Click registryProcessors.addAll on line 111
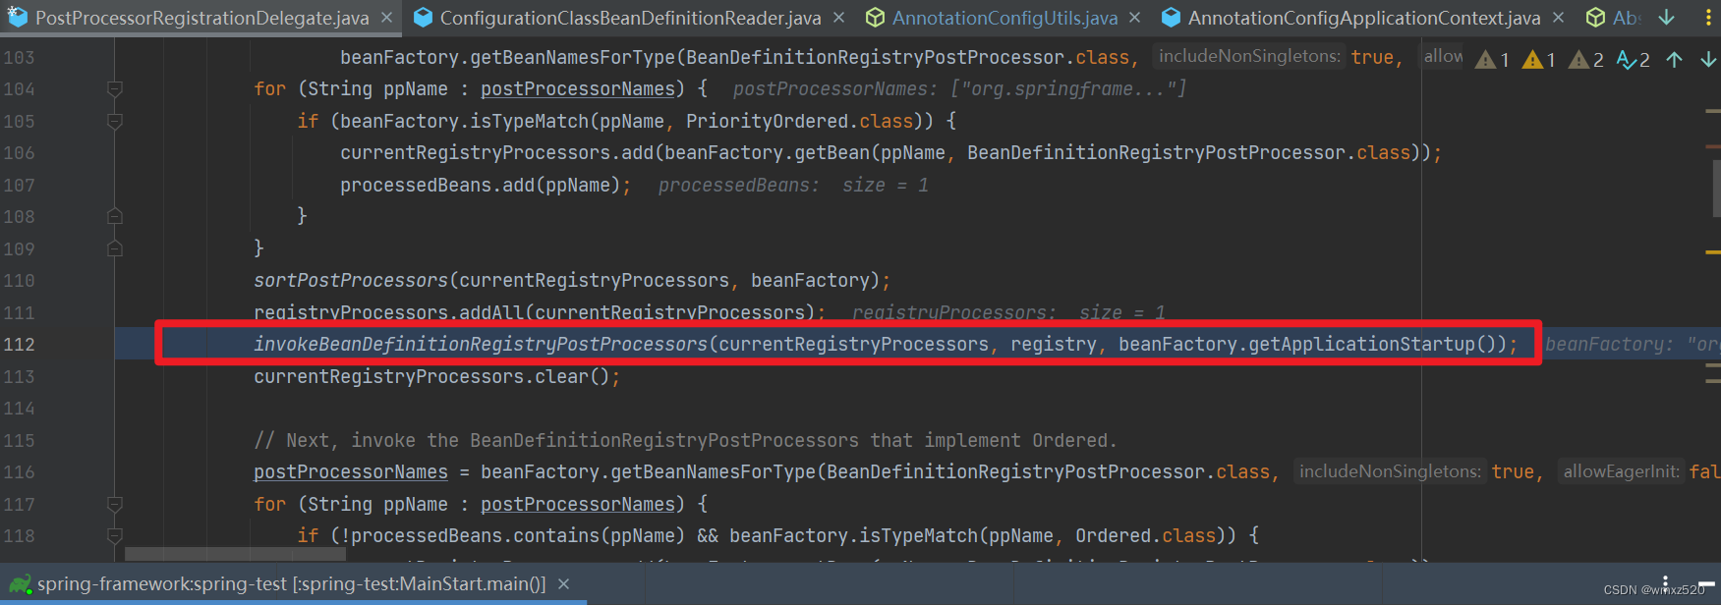Viewport: 1721px width, 605px height. tap(388, 313)
